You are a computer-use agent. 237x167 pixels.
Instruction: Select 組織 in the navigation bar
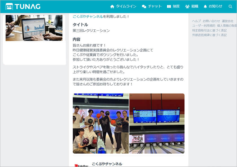point(195,6)
